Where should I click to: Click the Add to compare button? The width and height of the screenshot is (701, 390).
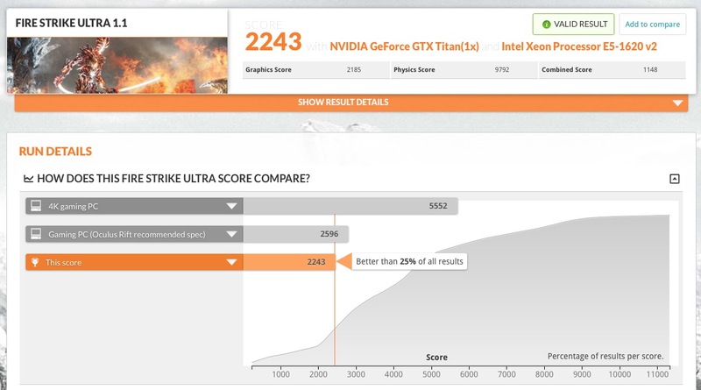point(652,25)
